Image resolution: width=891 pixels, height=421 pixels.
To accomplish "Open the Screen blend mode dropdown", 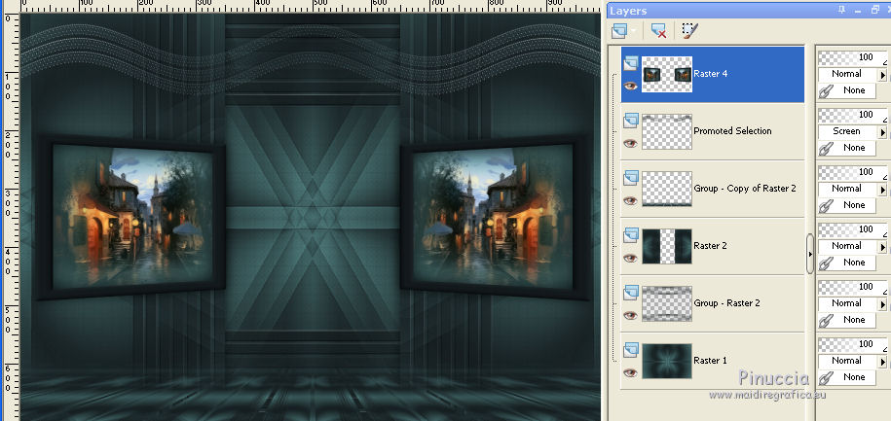I will [x=882, y=131].
